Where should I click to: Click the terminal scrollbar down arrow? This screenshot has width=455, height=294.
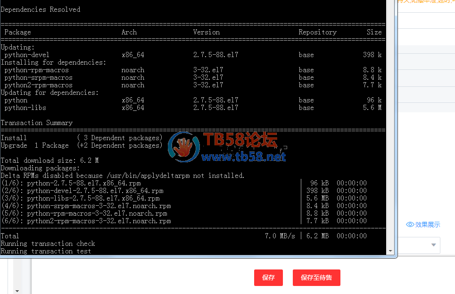click(x=390, y=251)
